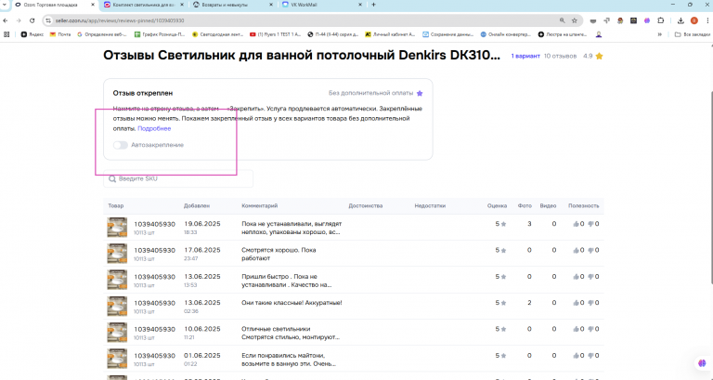713x380 pixels.
Task: Sort by the 'Полезность' column header
Action: coord(583,205)
